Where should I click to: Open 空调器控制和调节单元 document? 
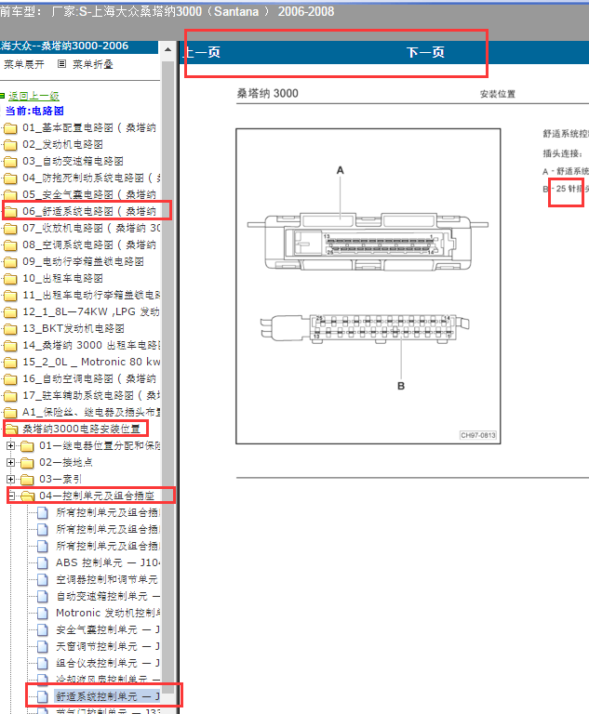(107, 580)
